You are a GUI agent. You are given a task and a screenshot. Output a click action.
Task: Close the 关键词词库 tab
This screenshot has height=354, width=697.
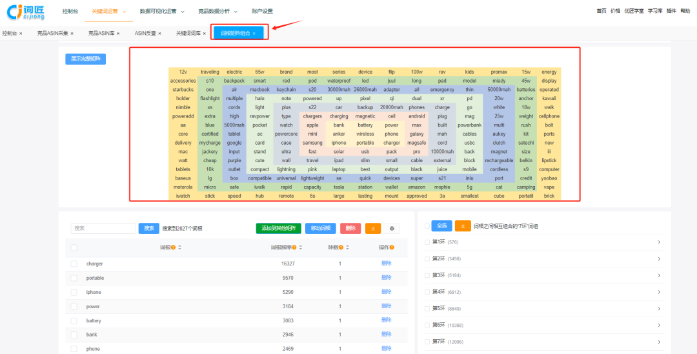click(x=205, y=34)
